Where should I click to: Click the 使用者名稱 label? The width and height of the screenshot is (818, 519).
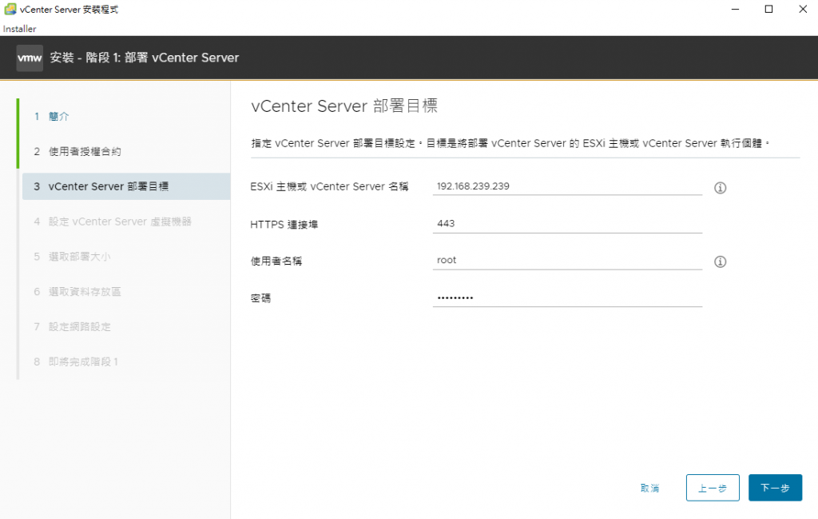point(276,261)
